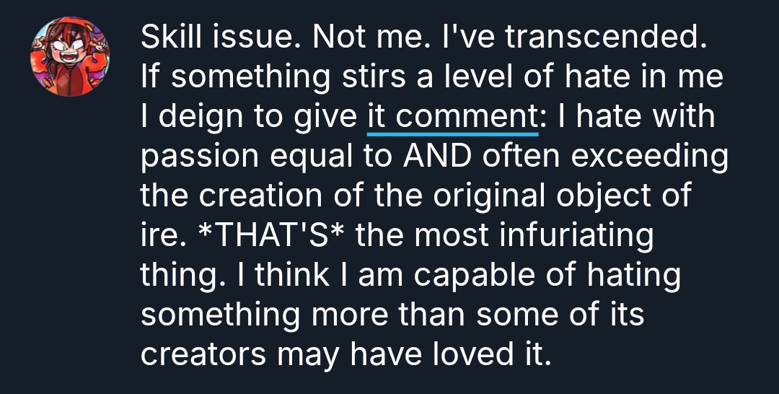Click the word "ire." in the post
The image size is (779, 394).
(x=159, y=235)
